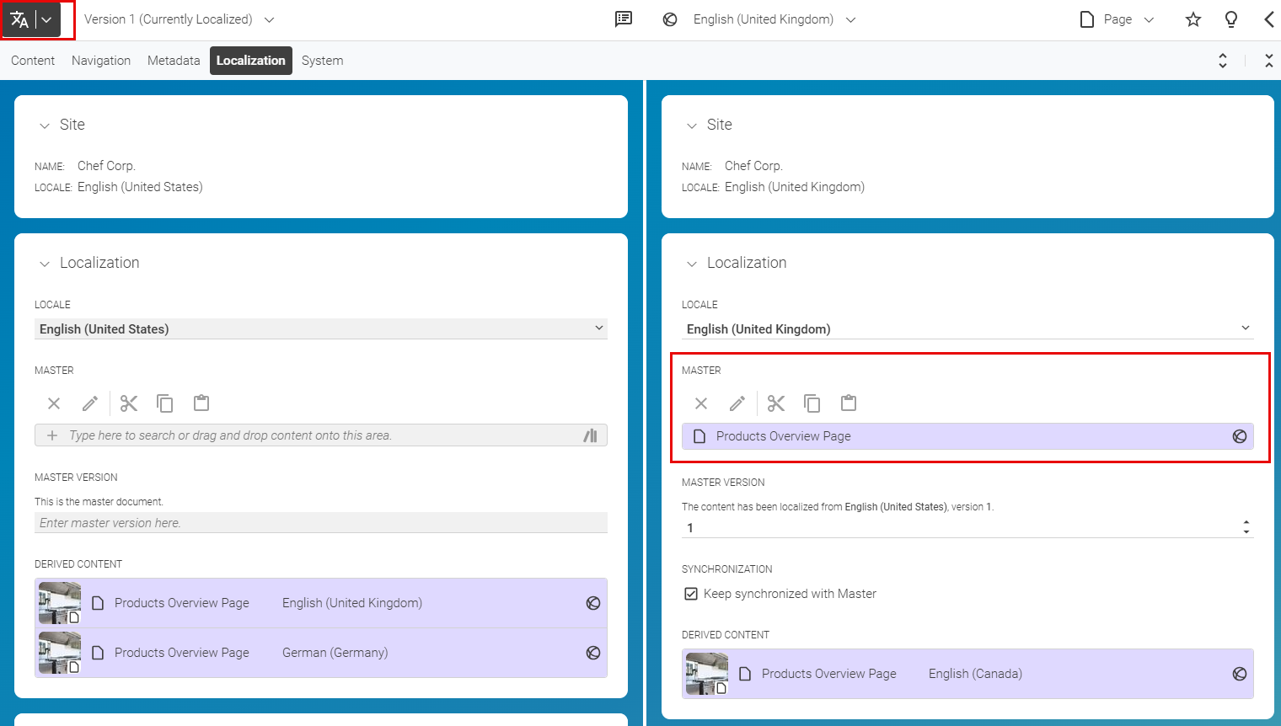Switch to the Metadata tab

click(174, 61)
